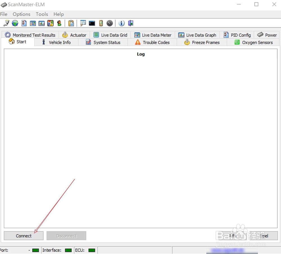Viewport: 281px width, 254px height.
Task: Click the ScanMaster-ELM title bar chip icon
Action: click(4, 5)
